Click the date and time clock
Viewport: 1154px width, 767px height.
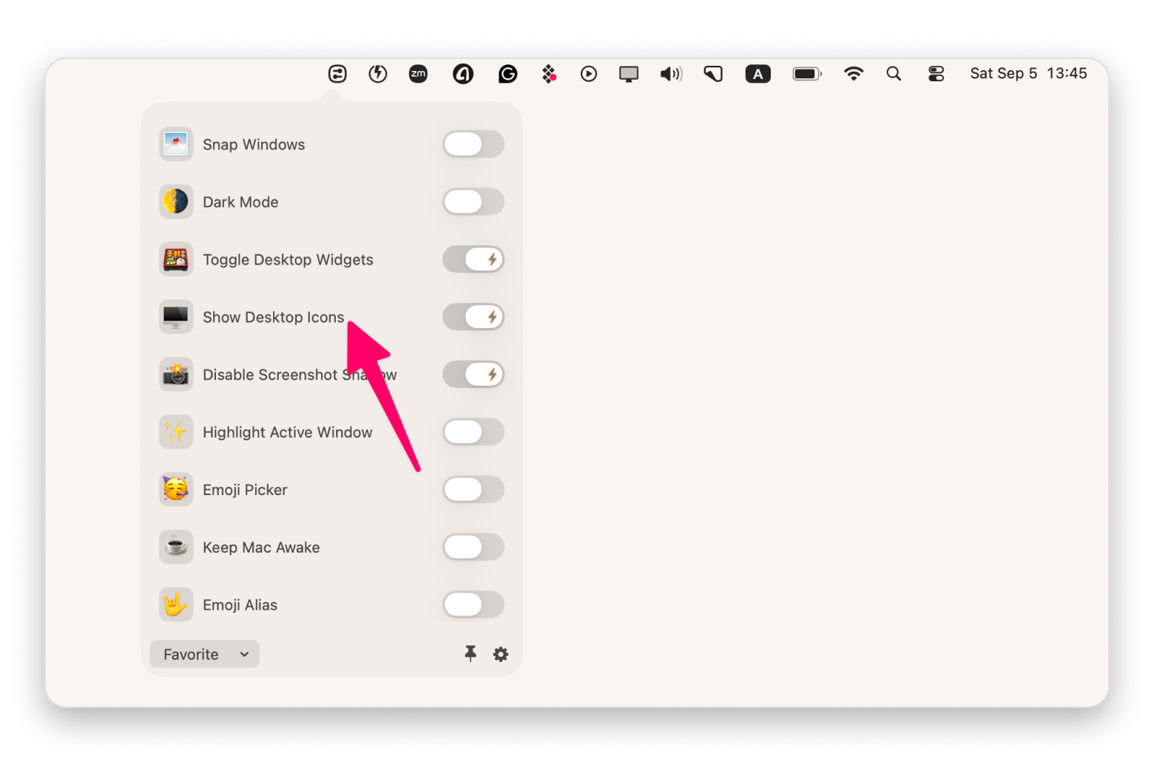tap(1028, 74)
